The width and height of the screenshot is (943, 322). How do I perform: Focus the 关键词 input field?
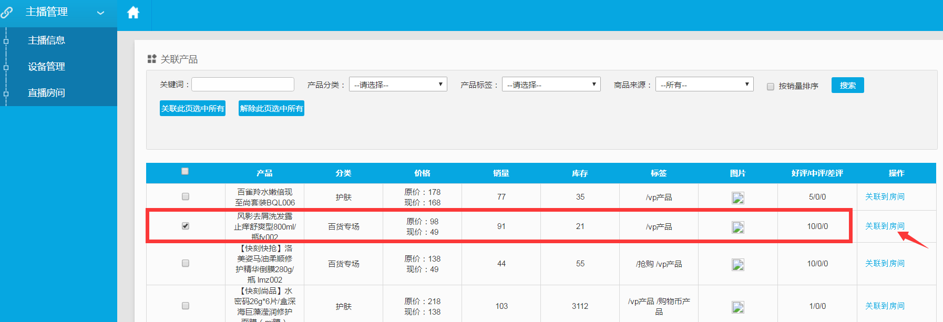click(x=243, y=85)
